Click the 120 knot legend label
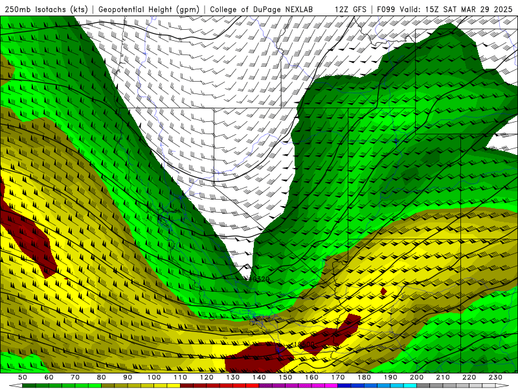The height and width of the screenshot is (389, 518). [207, 377]
